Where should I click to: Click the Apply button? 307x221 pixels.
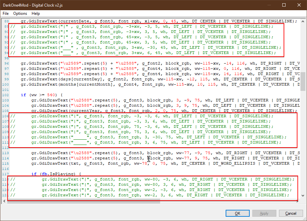pos(264,213)
